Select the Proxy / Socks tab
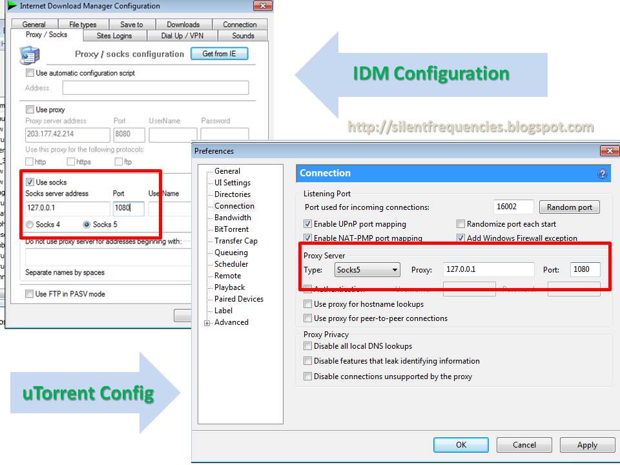 point(46,35)
